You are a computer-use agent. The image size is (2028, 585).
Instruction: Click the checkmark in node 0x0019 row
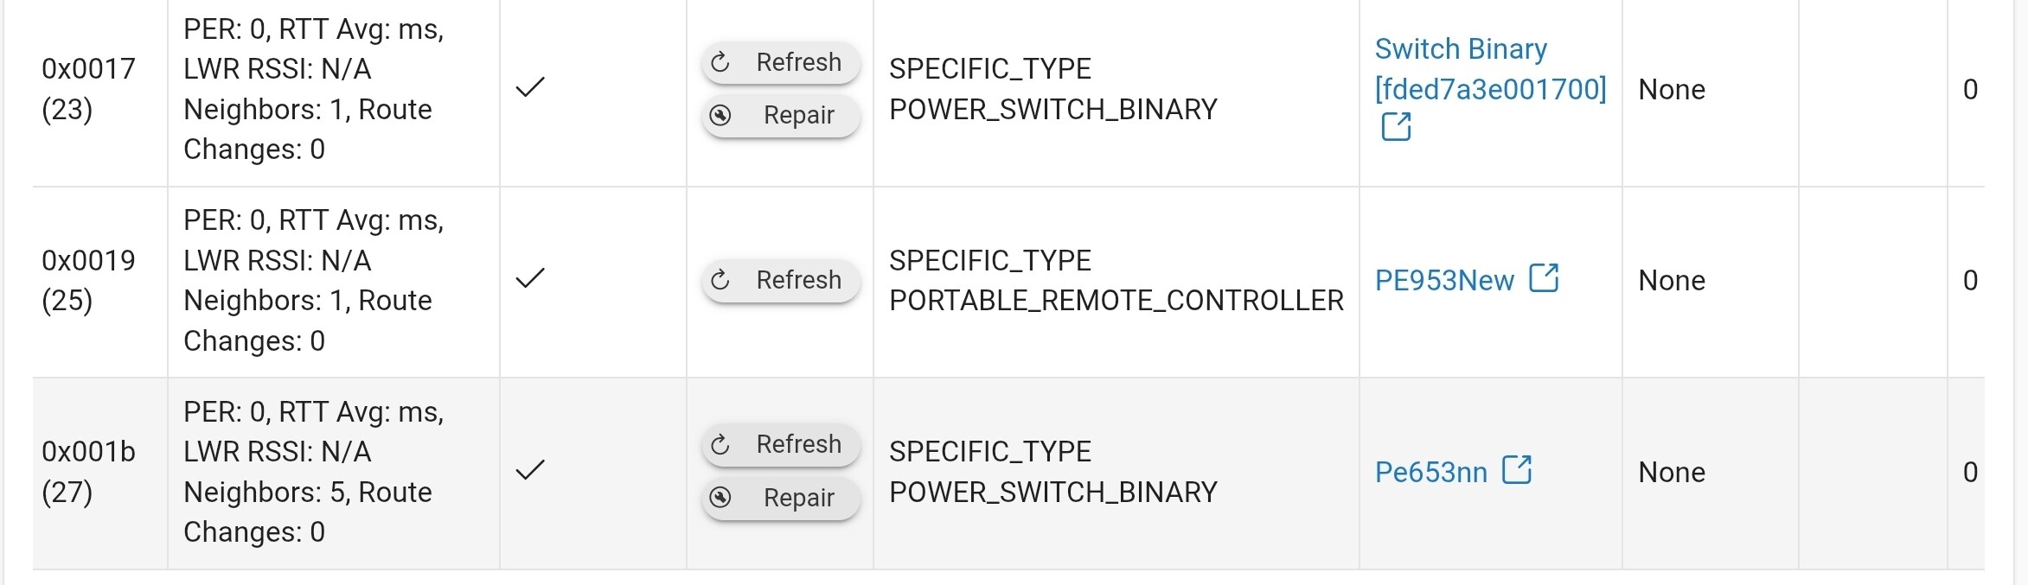point(530,278)
